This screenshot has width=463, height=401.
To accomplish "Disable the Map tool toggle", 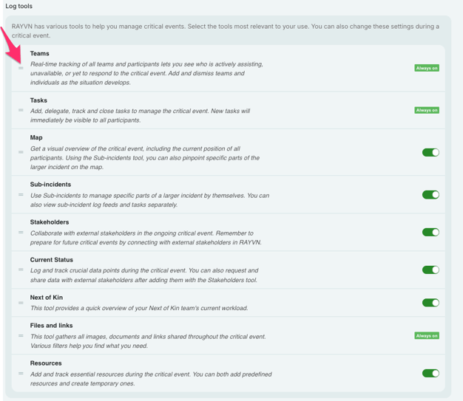I will (x=430, y=152).
